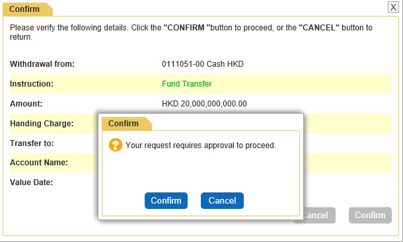Click the Instruction row label

point(32,84)
